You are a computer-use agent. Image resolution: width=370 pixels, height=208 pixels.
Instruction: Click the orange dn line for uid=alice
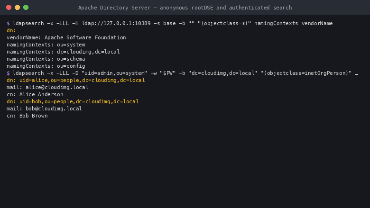click(76, 80)
